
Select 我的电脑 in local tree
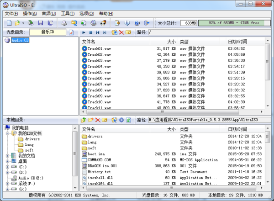coord(20,128)
